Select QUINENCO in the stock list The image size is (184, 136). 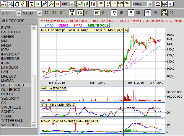[16, 90]
